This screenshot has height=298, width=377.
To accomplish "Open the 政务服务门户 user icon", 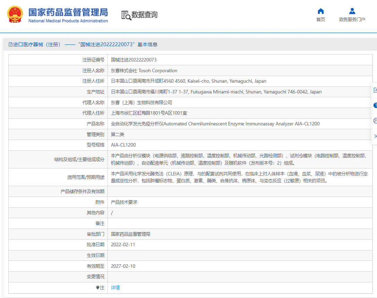I will (352, 11).
